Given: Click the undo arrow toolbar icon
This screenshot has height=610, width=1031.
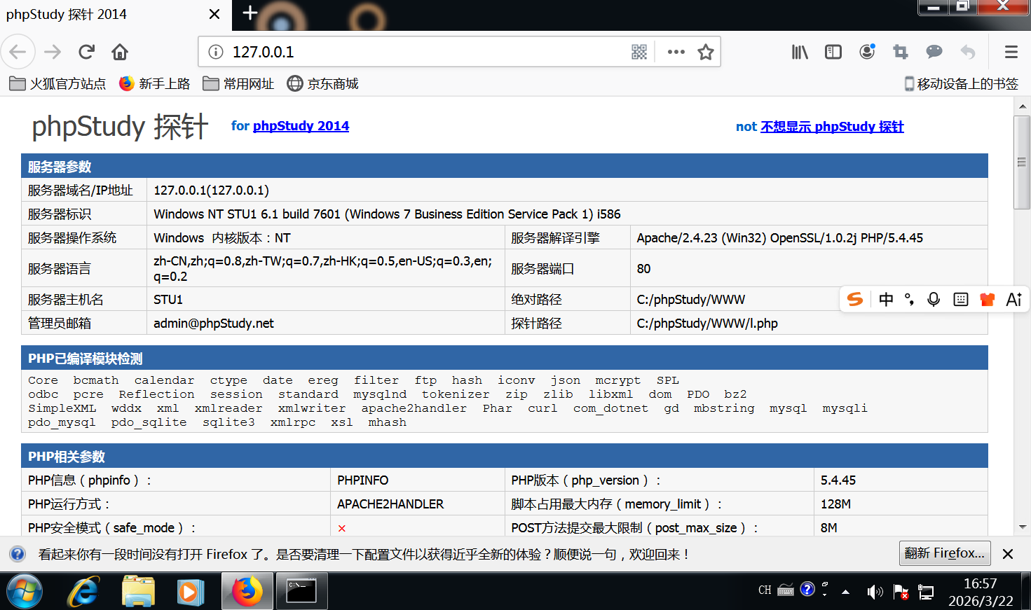Looking at the screenshot, I should pos(968,52).
